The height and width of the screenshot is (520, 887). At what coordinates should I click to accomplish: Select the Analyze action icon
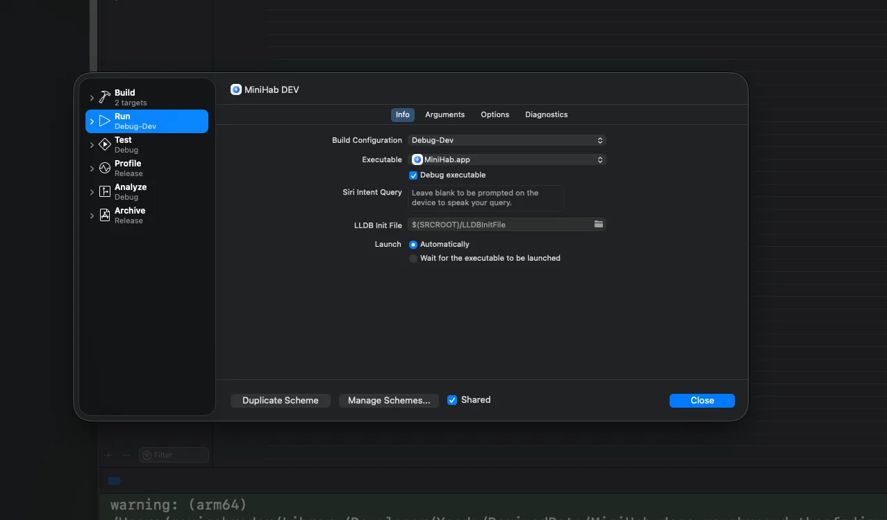point(104,191)
